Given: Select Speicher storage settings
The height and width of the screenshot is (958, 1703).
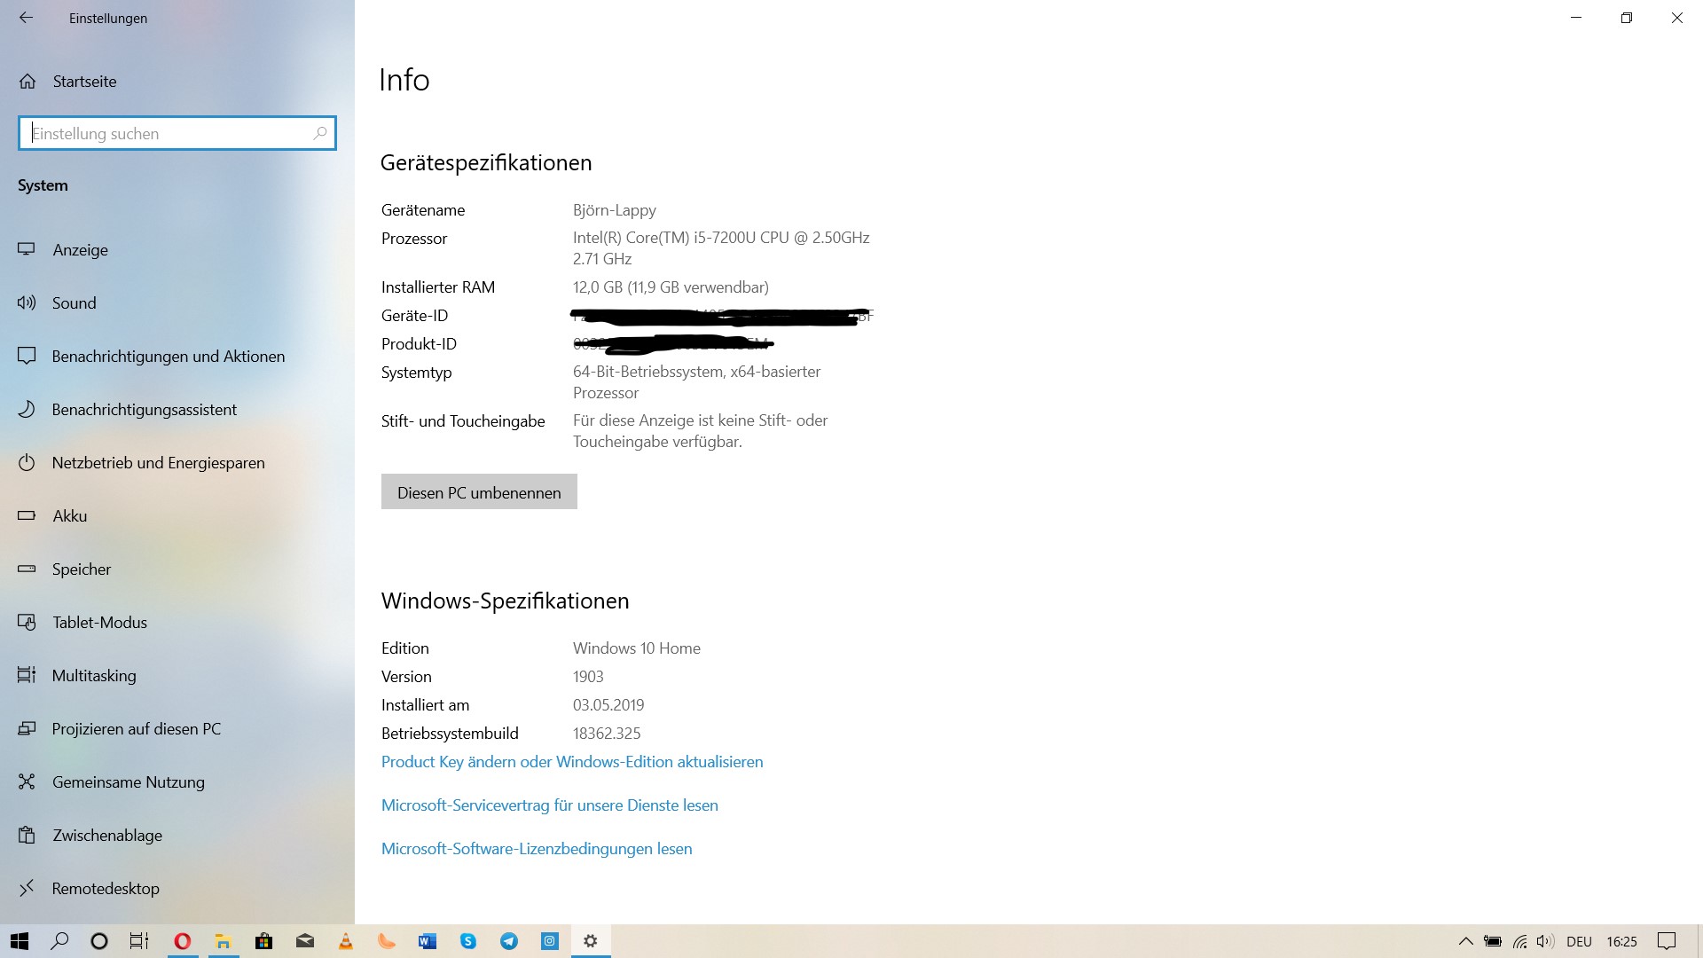Looking at the screenshot, I should pos(81,569).
